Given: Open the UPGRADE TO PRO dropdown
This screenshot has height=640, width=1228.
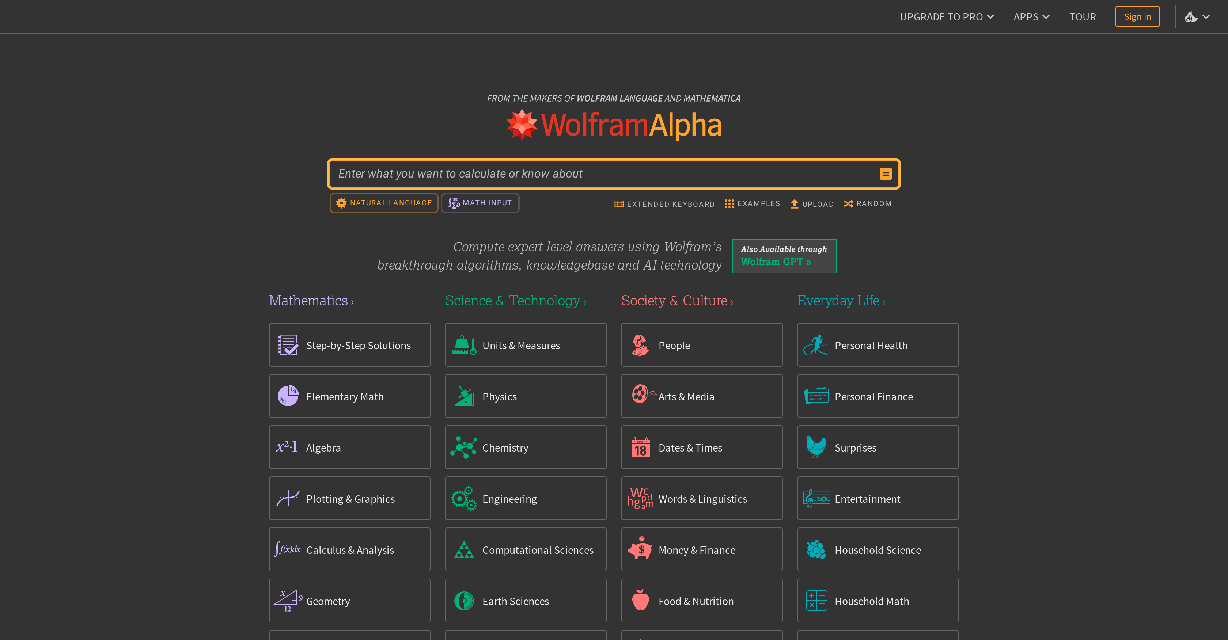Looking at the screenshot, I should [946, 16].
